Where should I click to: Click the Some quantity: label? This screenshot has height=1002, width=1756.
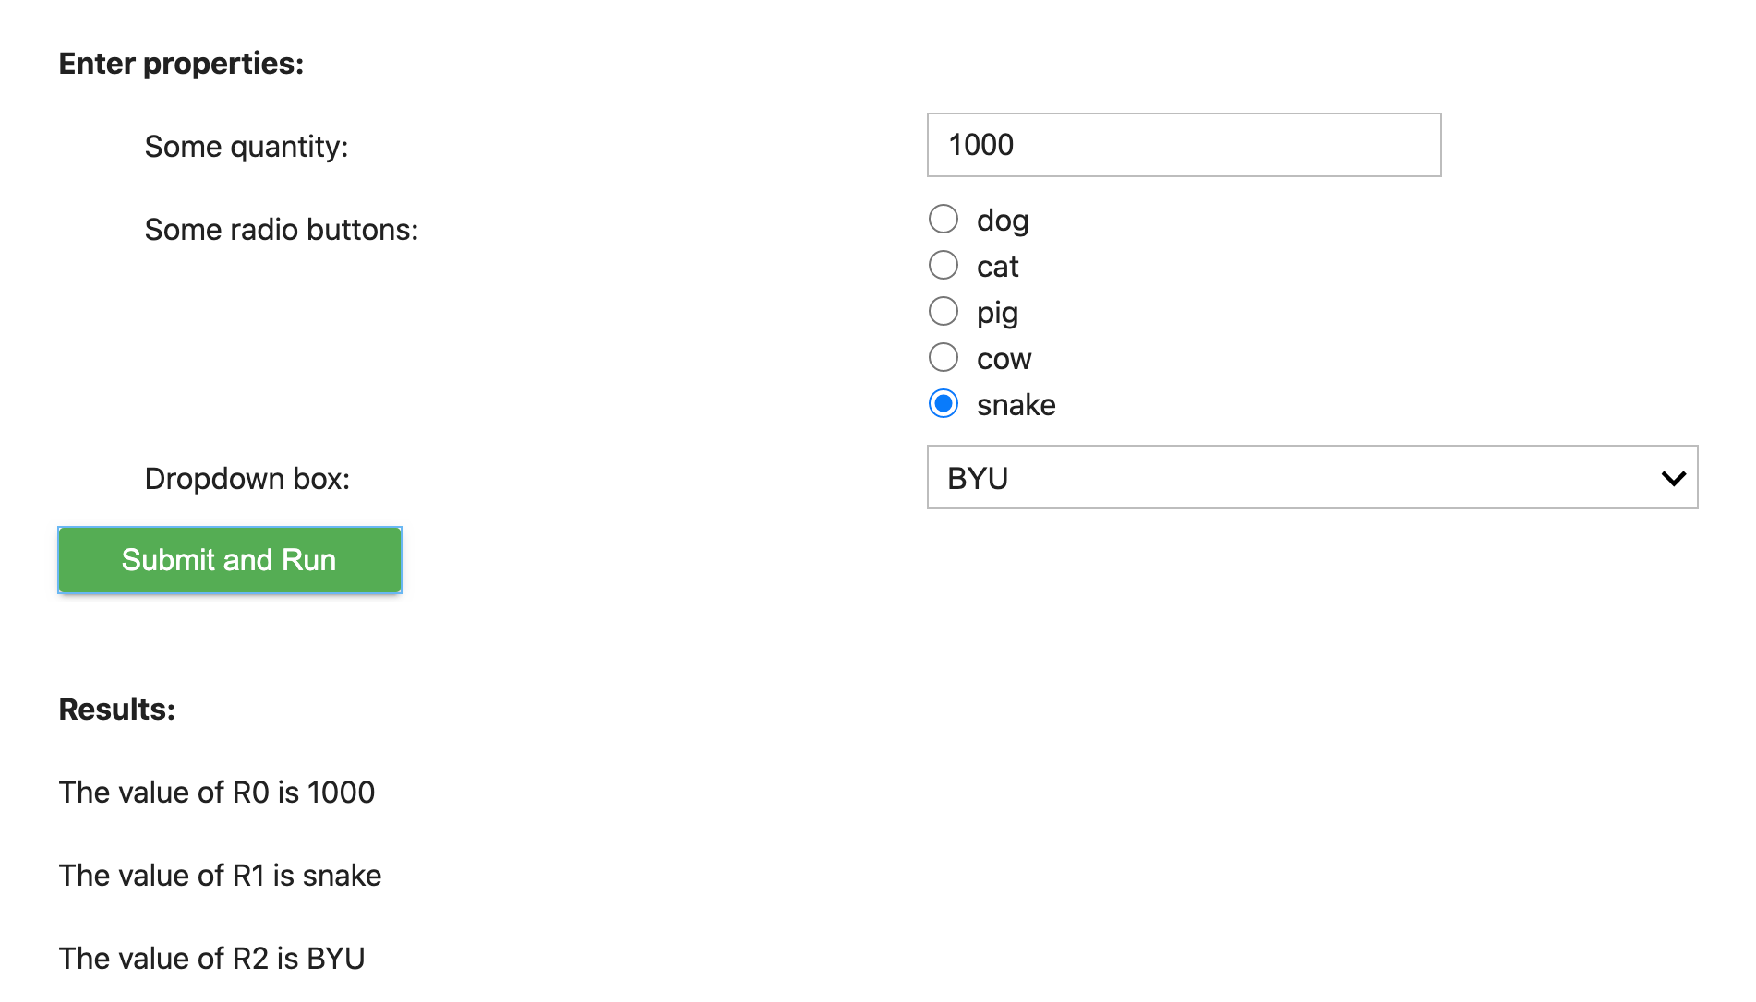pos(247,147)
